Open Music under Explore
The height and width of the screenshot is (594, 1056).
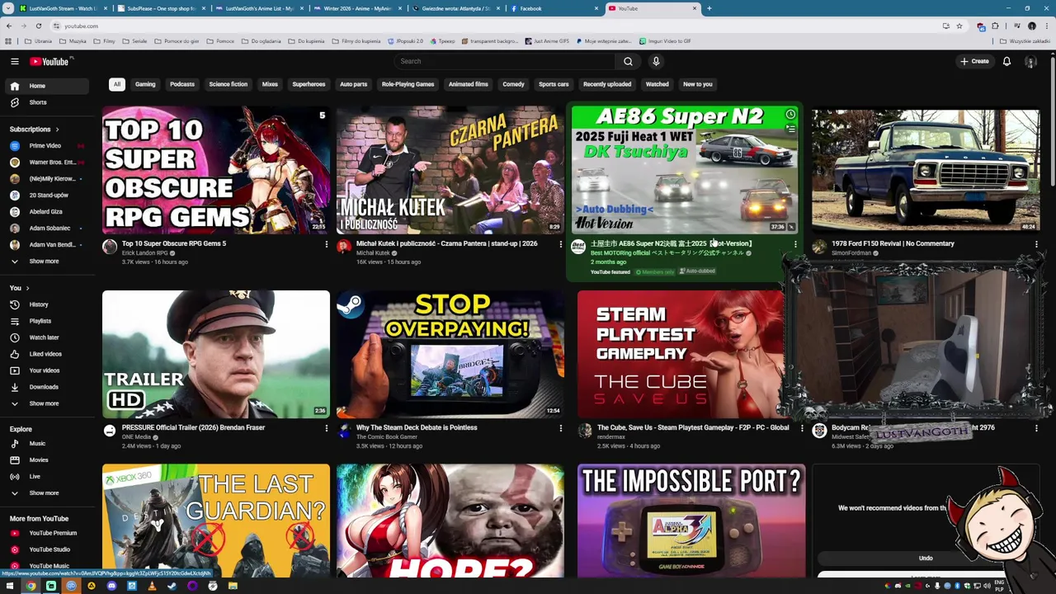pos(45,443)
